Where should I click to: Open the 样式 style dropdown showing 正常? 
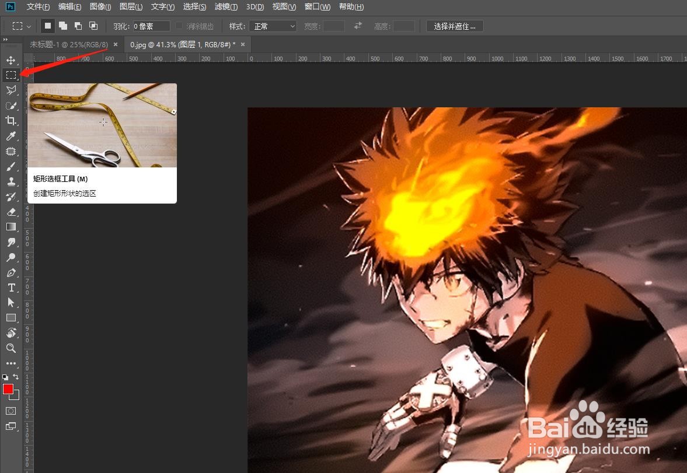pyautogui.click(x=273, y=26)
